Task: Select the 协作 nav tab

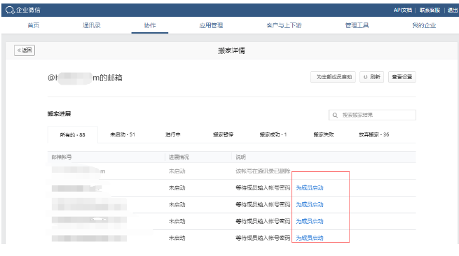Action: 150,25
